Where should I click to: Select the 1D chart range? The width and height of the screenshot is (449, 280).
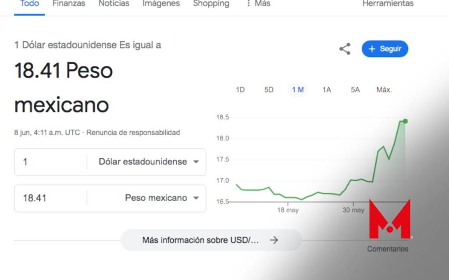click(x=240, y=90)
